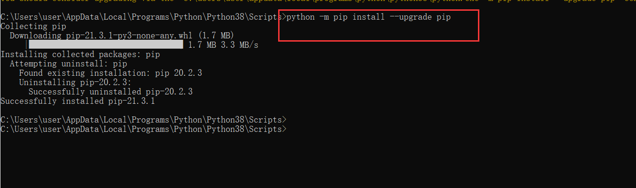
Task: Click the "--upgrade" flag in the command
Action: point(411,17)
